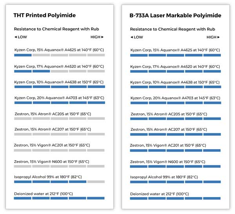Click the HIGH right-arrow in B-733A panel
The image size is (235, 214).
coord(219,37)
